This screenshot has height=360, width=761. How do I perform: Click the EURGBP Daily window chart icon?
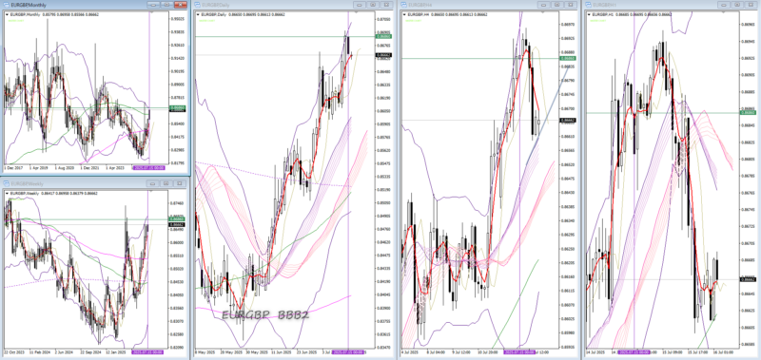click(x=197, y=5)
